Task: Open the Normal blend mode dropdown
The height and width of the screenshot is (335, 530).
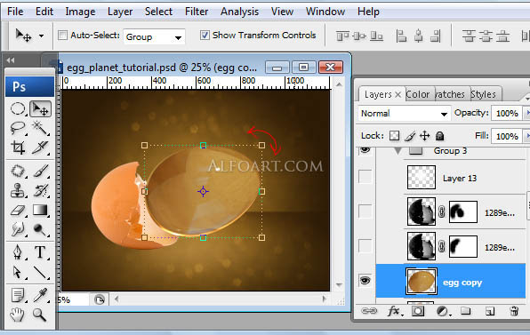Action: pos(405,114)
